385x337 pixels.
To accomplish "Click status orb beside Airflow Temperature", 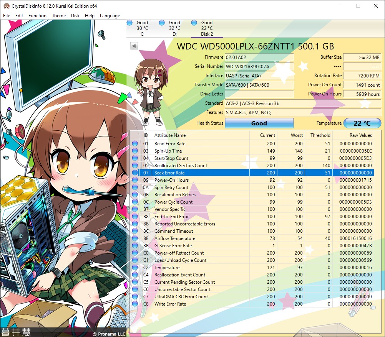I will click(135, 238).
